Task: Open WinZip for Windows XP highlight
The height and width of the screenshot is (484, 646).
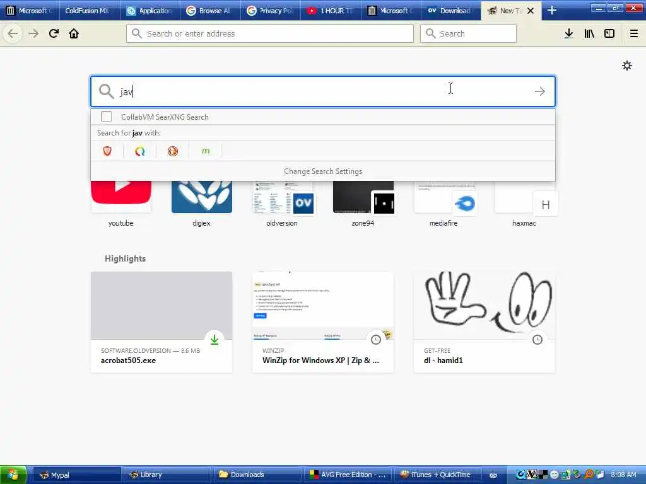Action: [323, 322]
